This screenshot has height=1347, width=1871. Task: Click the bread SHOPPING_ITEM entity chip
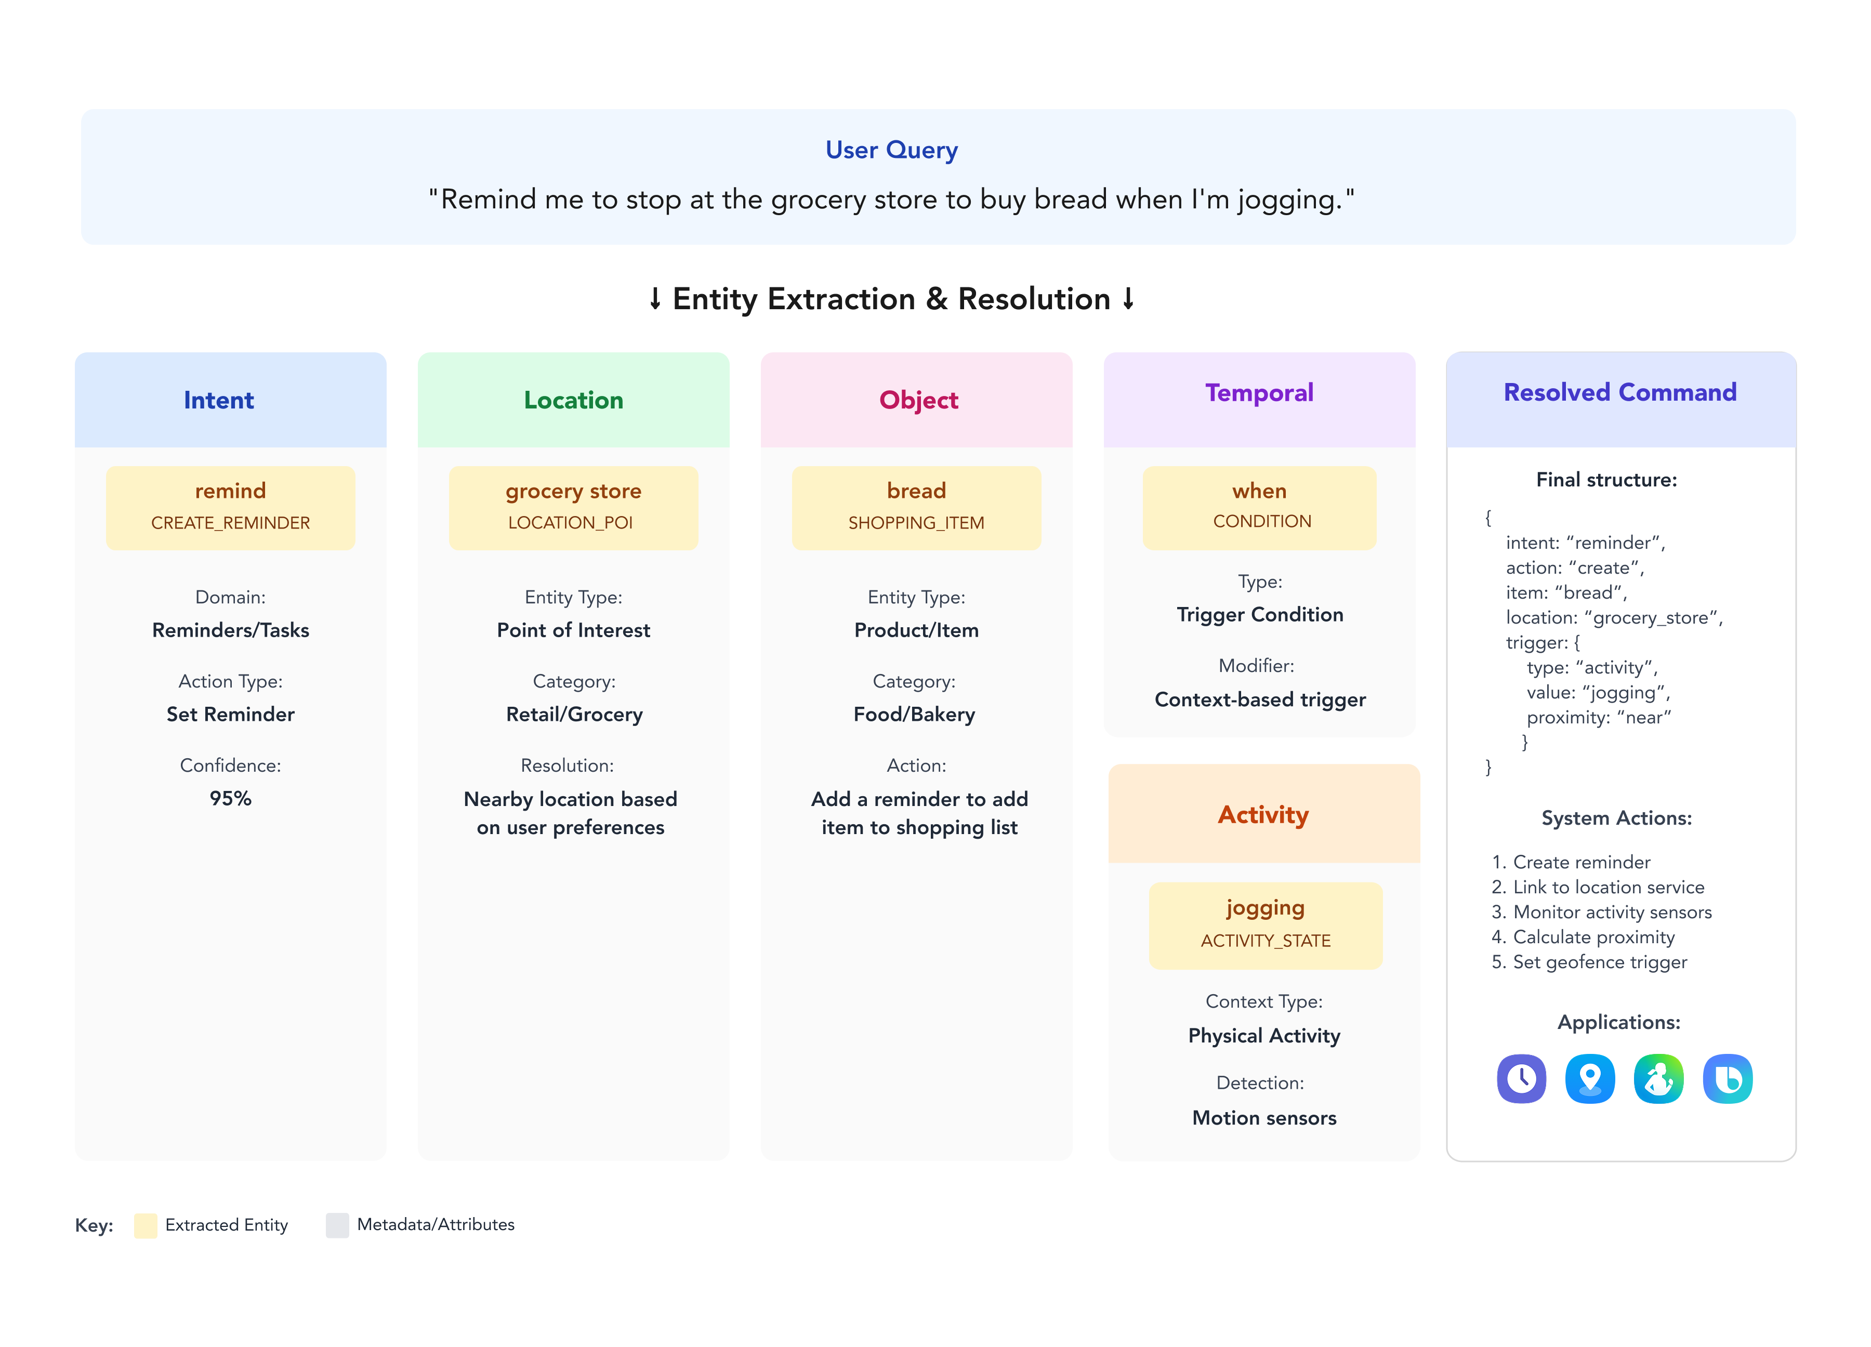[x=916, y=507]
